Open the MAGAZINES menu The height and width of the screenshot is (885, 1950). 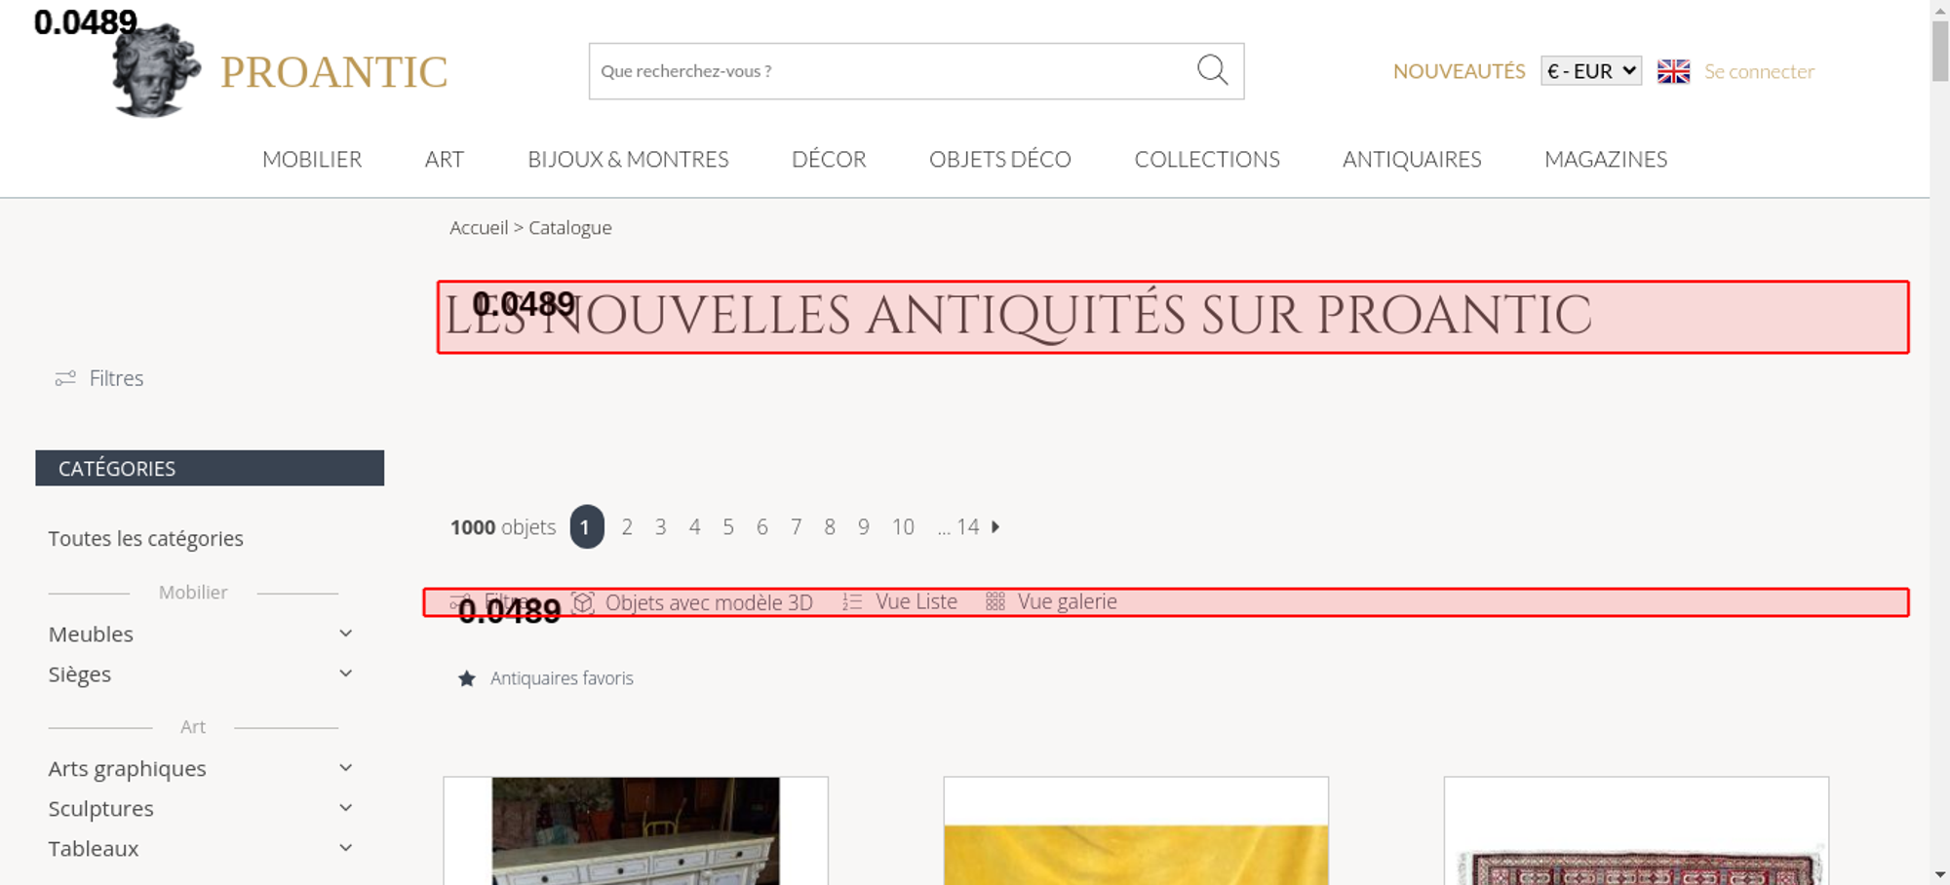pos(1606,159)
